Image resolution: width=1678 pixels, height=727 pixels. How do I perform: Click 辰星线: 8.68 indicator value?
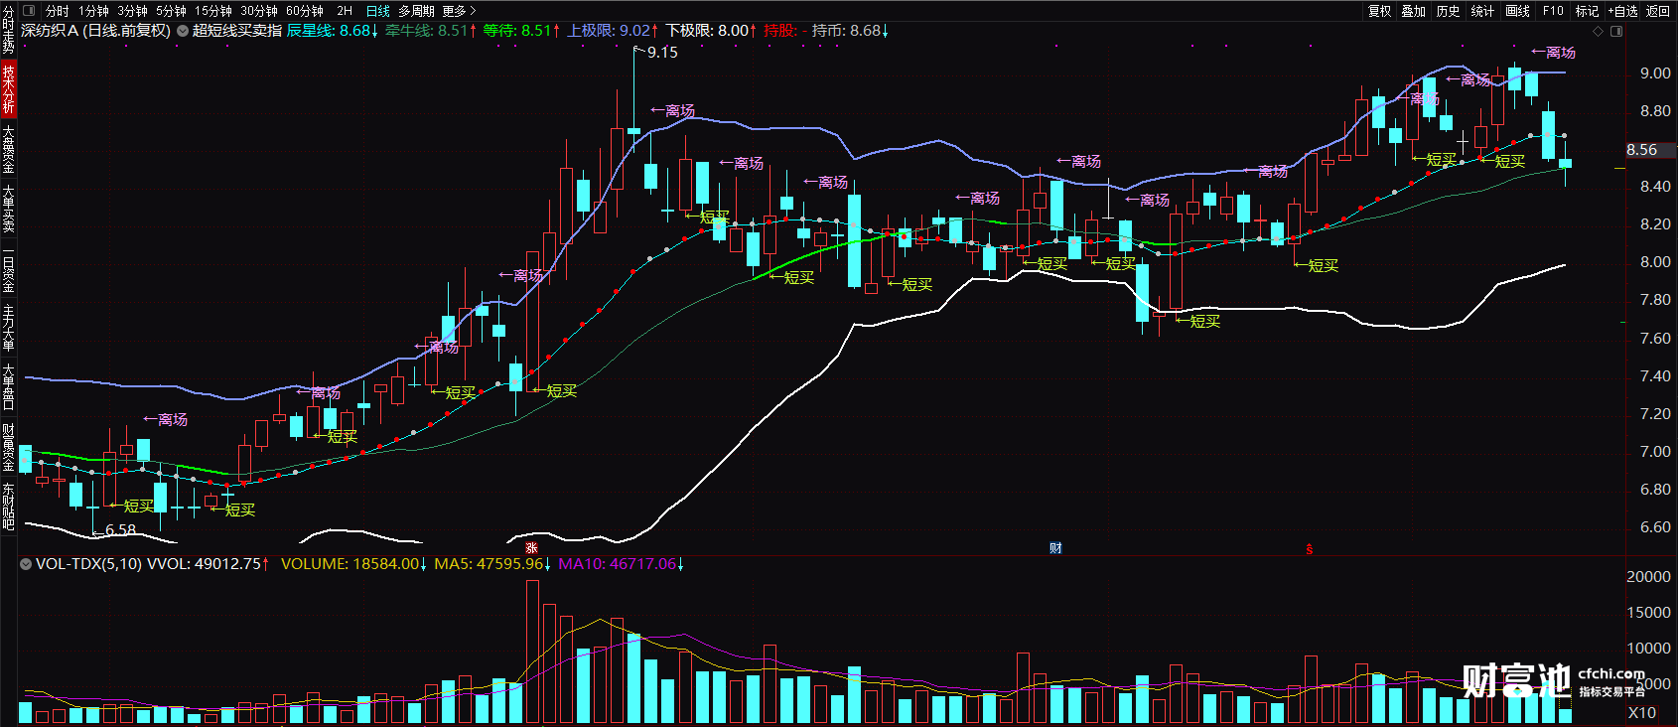pyautogui.click(x=333, y=31)
